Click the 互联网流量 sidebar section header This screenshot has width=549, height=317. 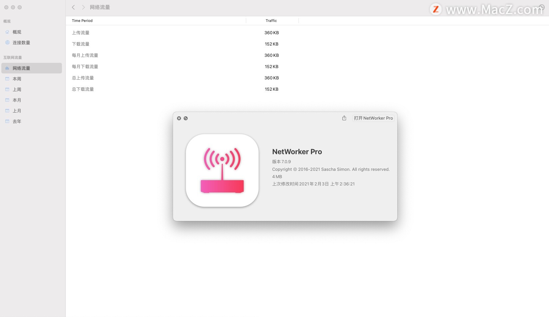[13, 57]
